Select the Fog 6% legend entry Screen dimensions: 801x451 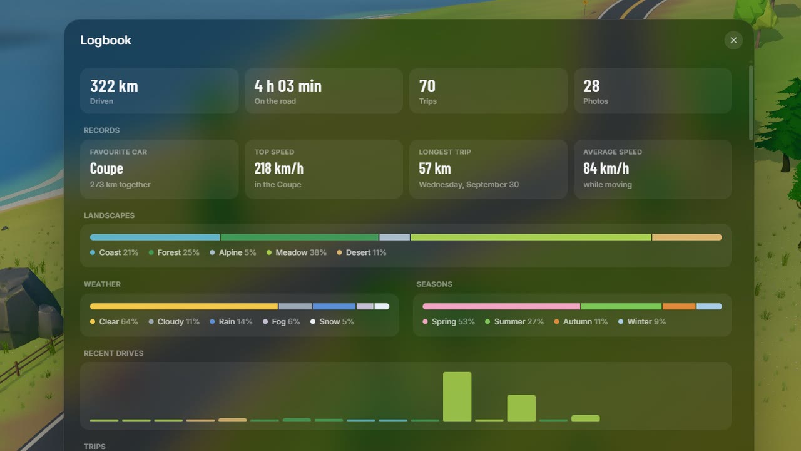[x=281, y=321]
